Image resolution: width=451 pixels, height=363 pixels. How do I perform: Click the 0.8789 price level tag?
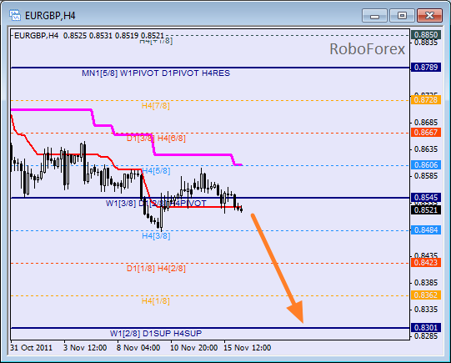click(x=426, y=68)
